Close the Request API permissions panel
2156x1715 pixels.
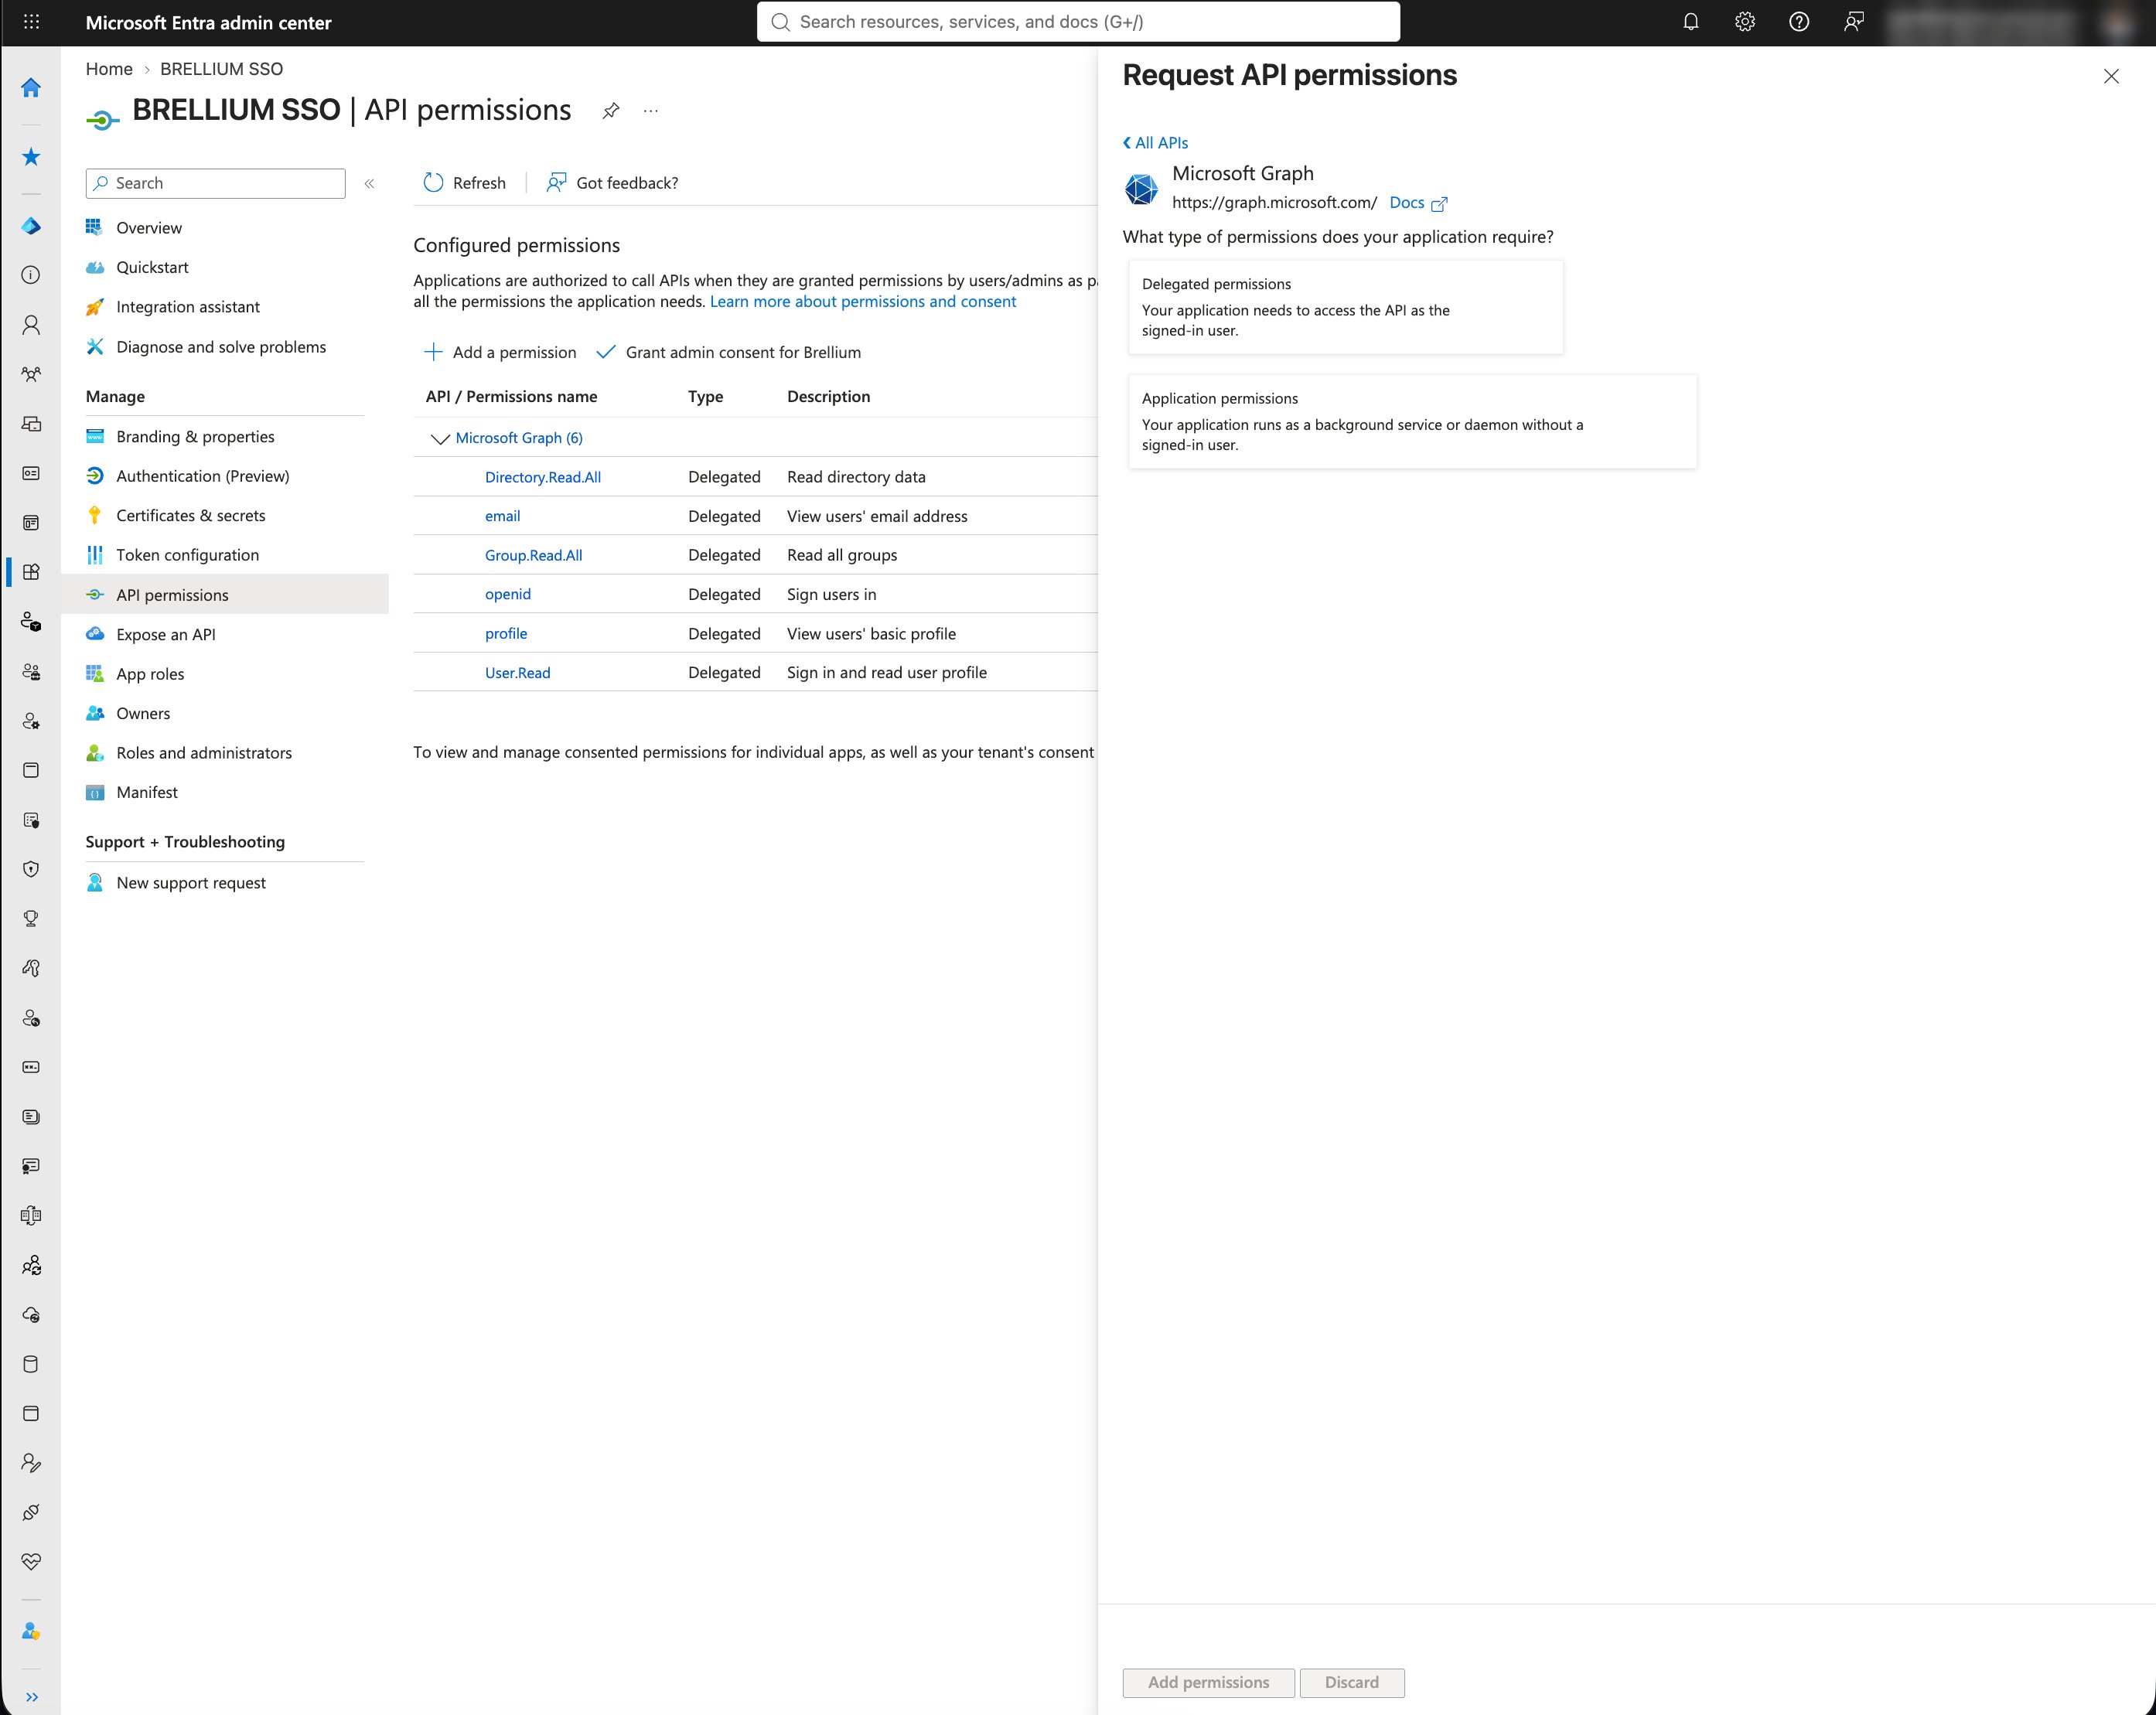[2110, 76]
